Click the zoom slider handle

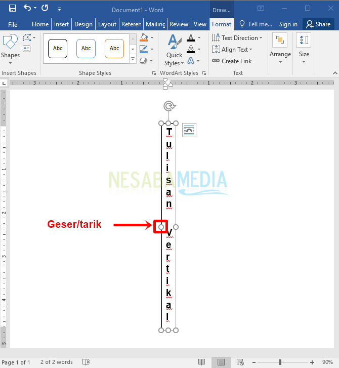[280, 362]
